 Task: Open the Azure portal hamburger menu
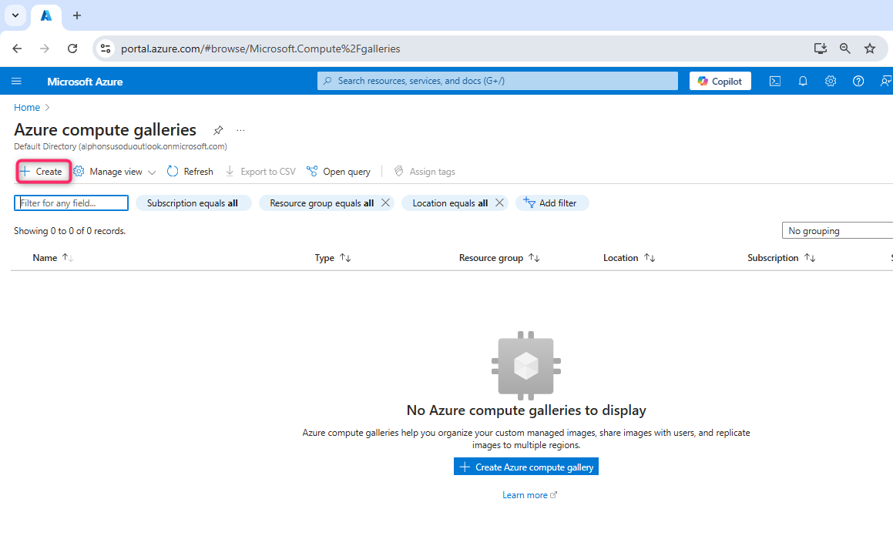click(x=16, y=82)
